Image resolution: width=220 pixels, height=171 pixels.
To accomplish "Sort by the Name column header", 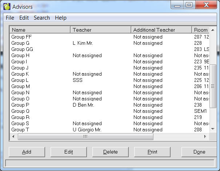I will tap(40, 30).
